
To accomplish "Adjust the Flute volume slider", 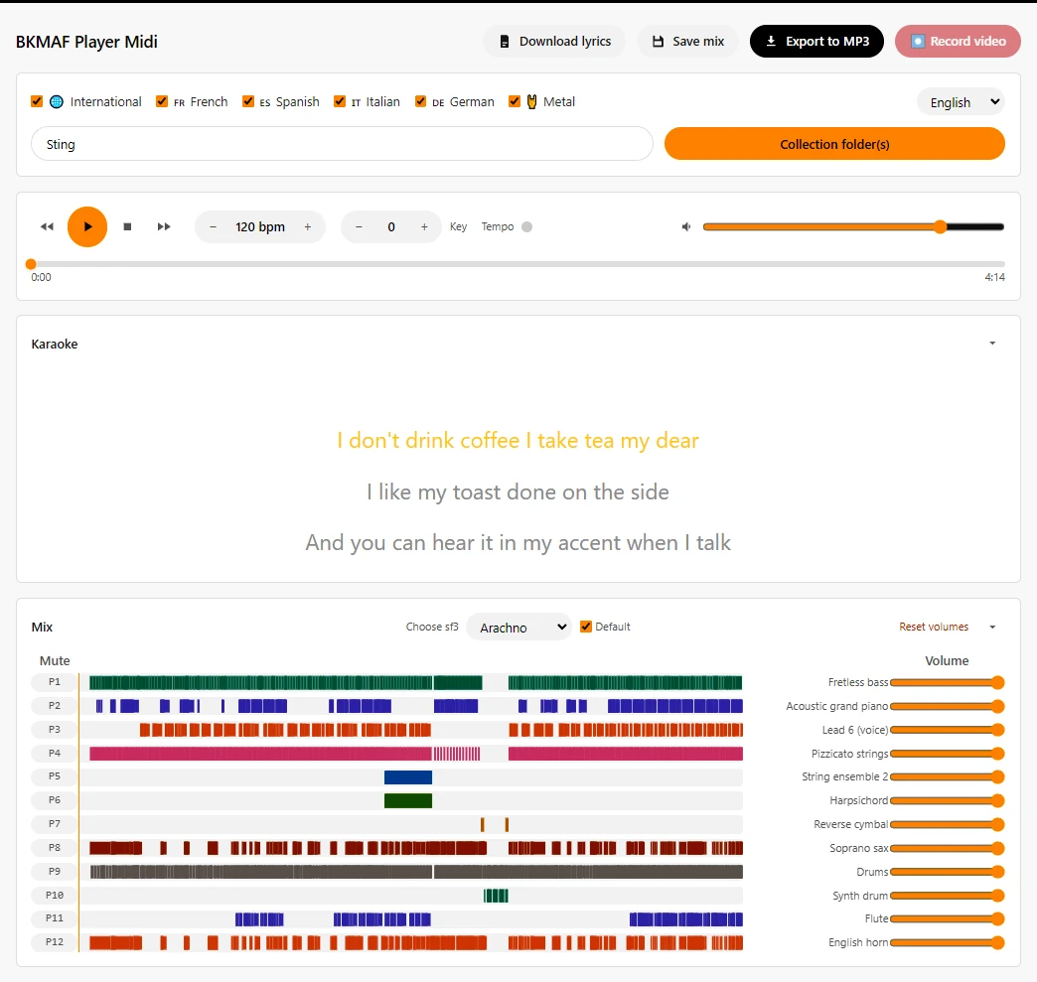I will tap(947, 919).
